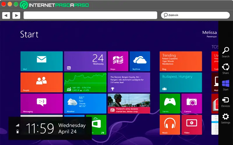Open the Calendar tile showing 24 Wednesday
Viewport: 233px width, 145px height.
(85, 61)
